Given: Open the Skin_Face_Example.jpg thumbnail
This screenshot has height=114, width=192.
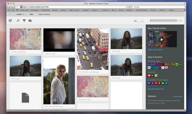Looking at the screenshot, I should tap(59, 81).
